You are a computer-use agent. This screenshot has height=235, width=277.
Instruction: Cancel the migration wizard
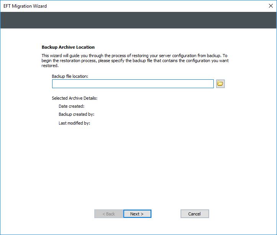pyautogui.click(x=195, y=214)
